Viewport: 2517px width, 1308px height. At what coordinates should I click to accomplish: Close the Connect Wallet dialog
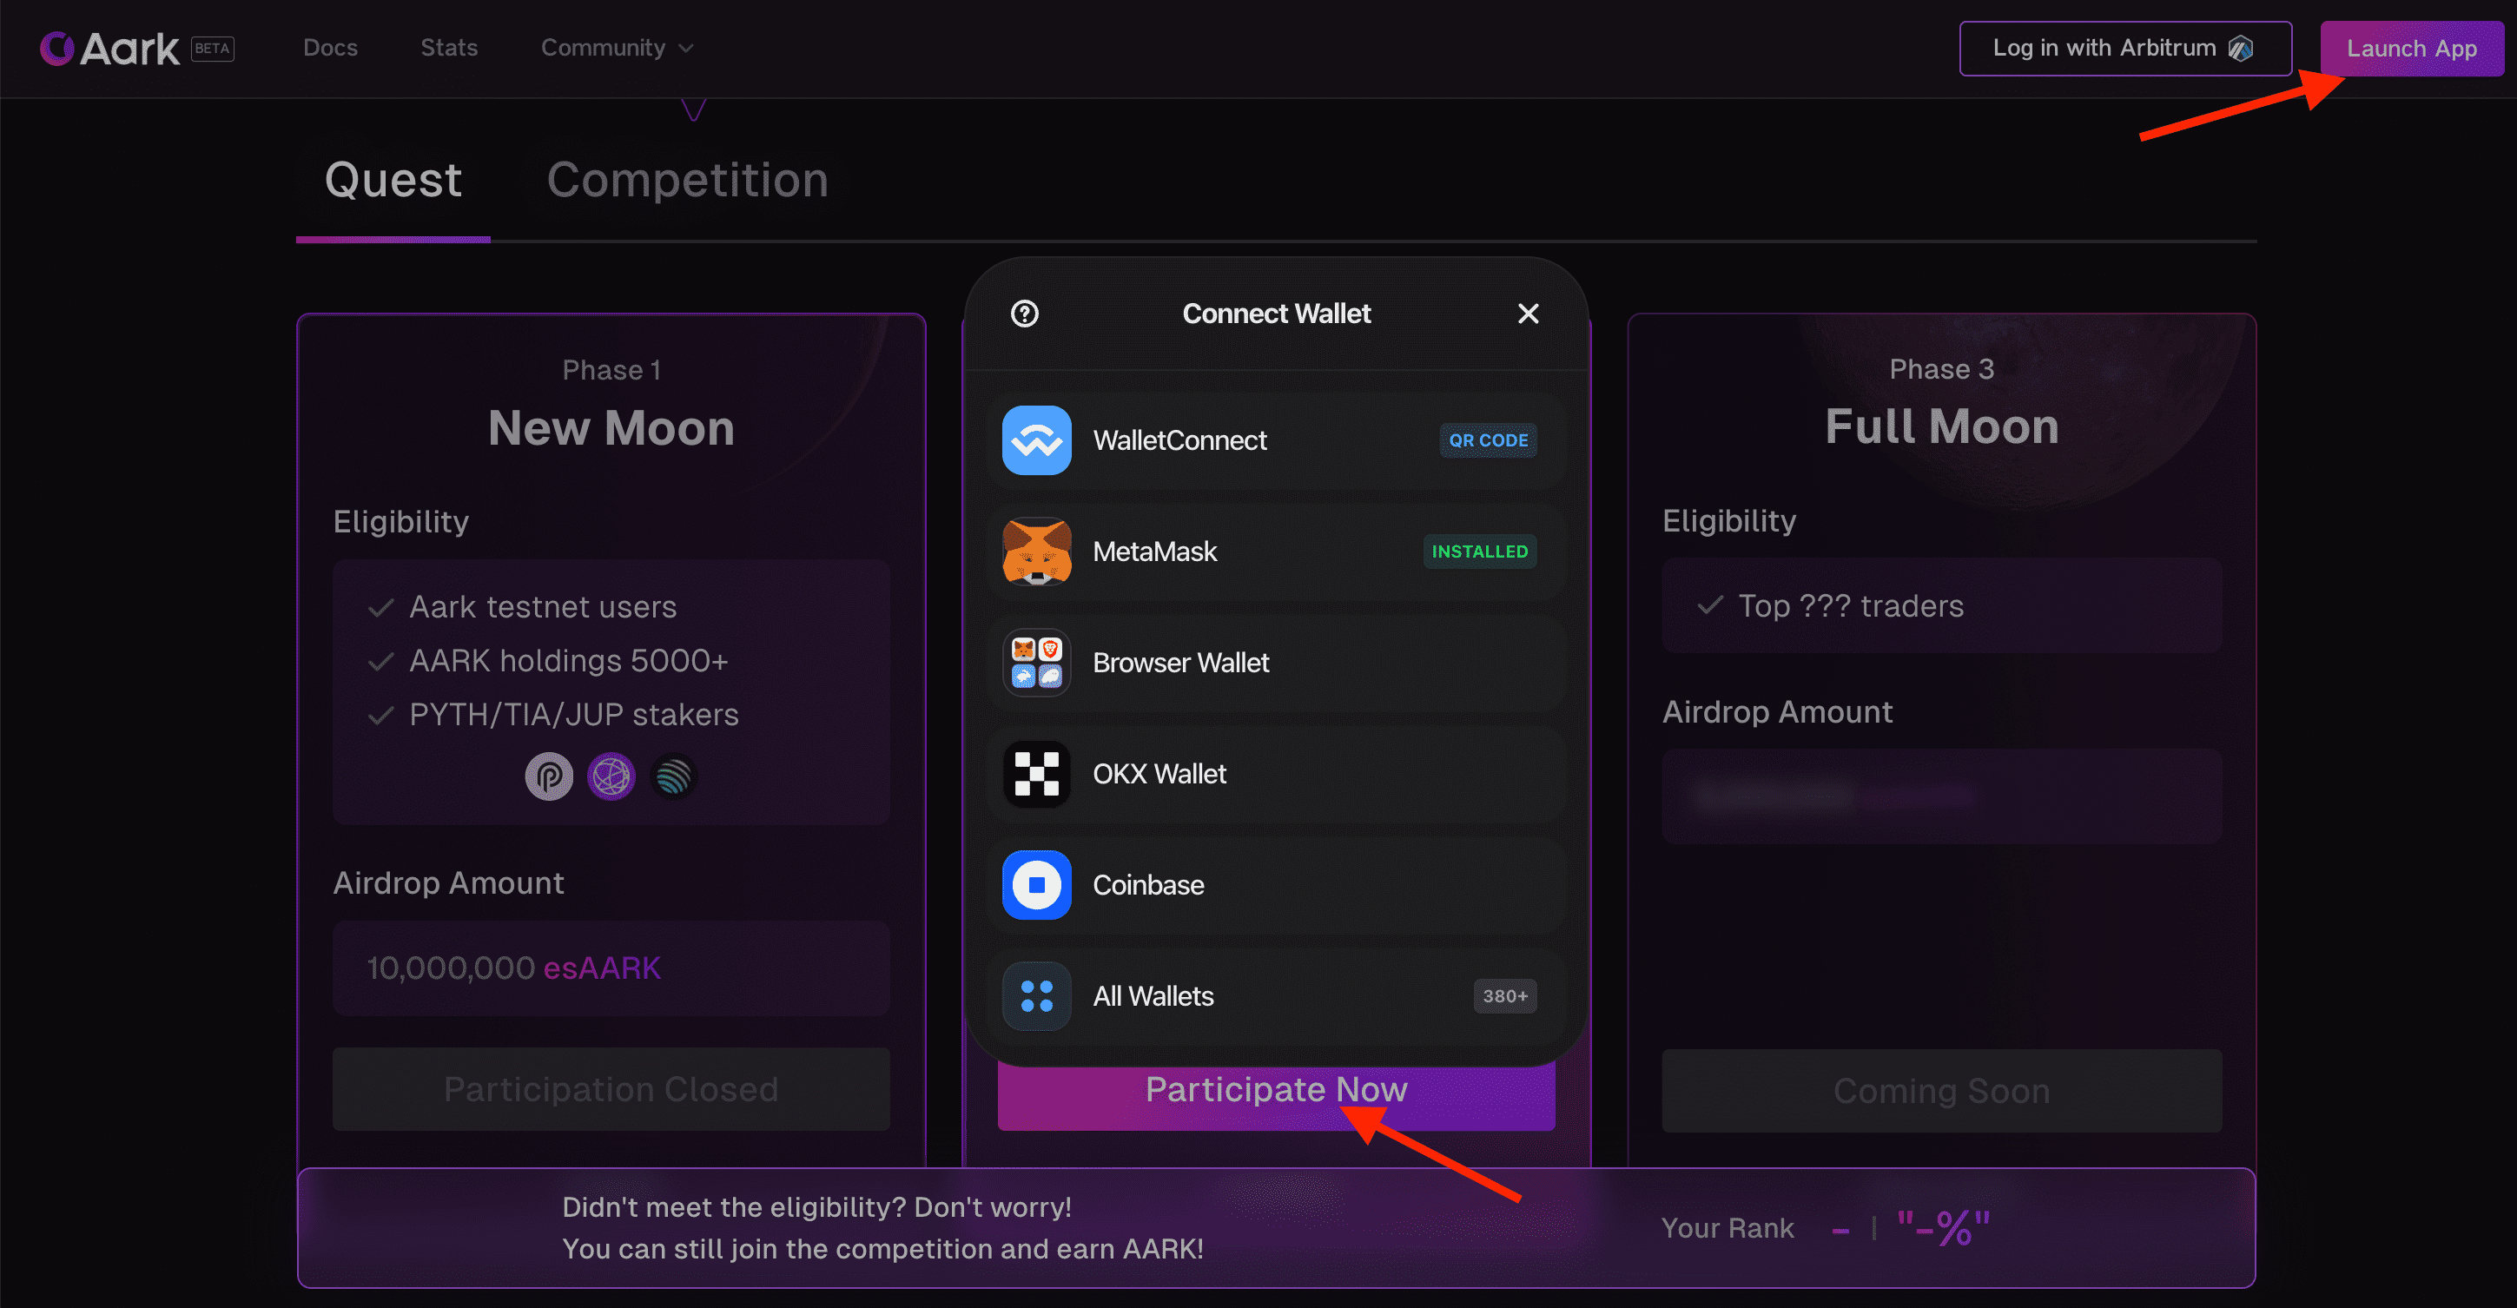[1529, 314]
